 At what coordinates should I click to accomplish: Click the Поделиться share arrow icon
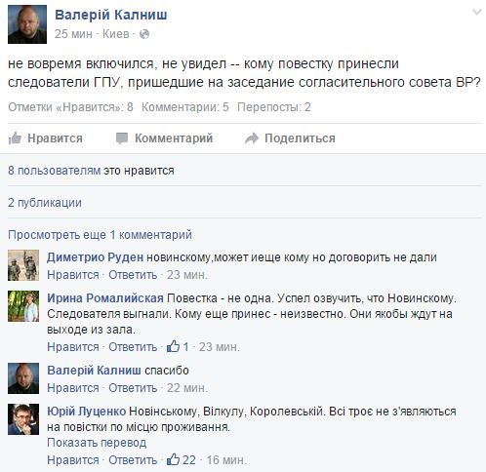(x=252, y=138)
